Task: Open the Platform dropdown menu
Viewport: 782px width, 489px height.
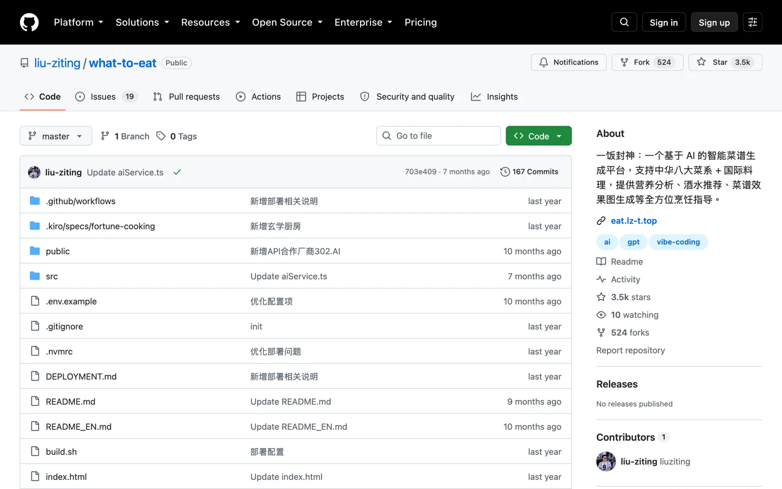Action: point(78,22)
